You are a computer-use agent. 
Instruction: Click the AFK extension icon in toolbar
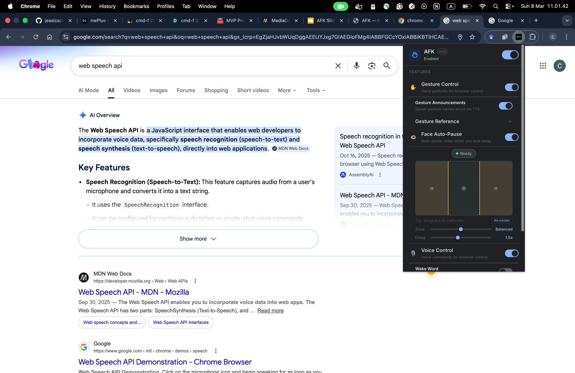pyautogui.click(x=519, y=37)
